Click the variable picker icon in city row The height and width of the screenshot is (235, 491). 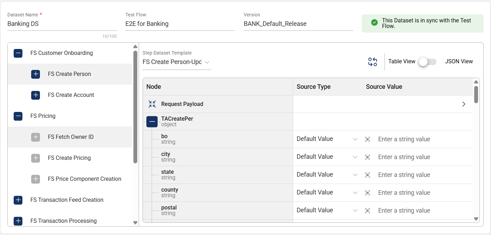[367, 157]
